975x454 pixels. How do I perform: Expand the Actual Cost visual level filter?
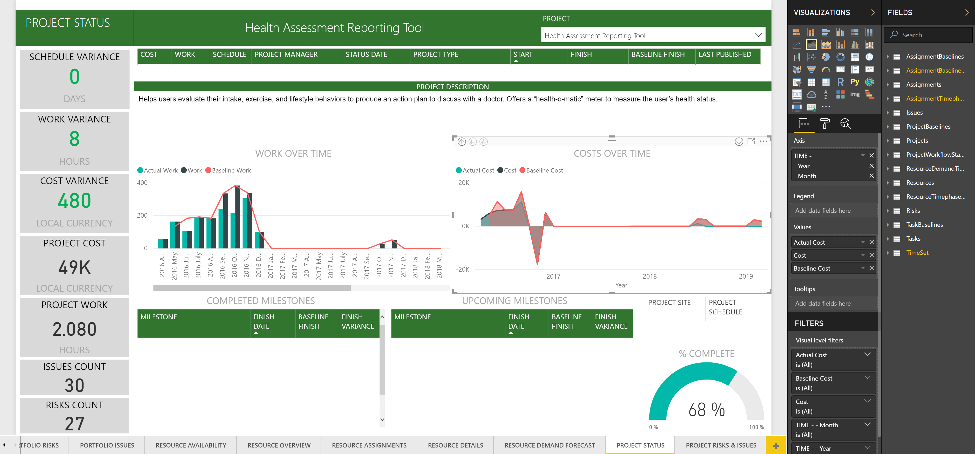tap(868, 354)
